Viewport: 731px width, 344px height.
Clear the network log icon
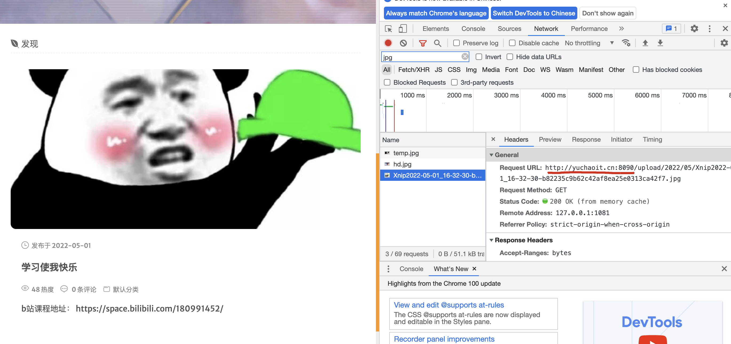403,43
